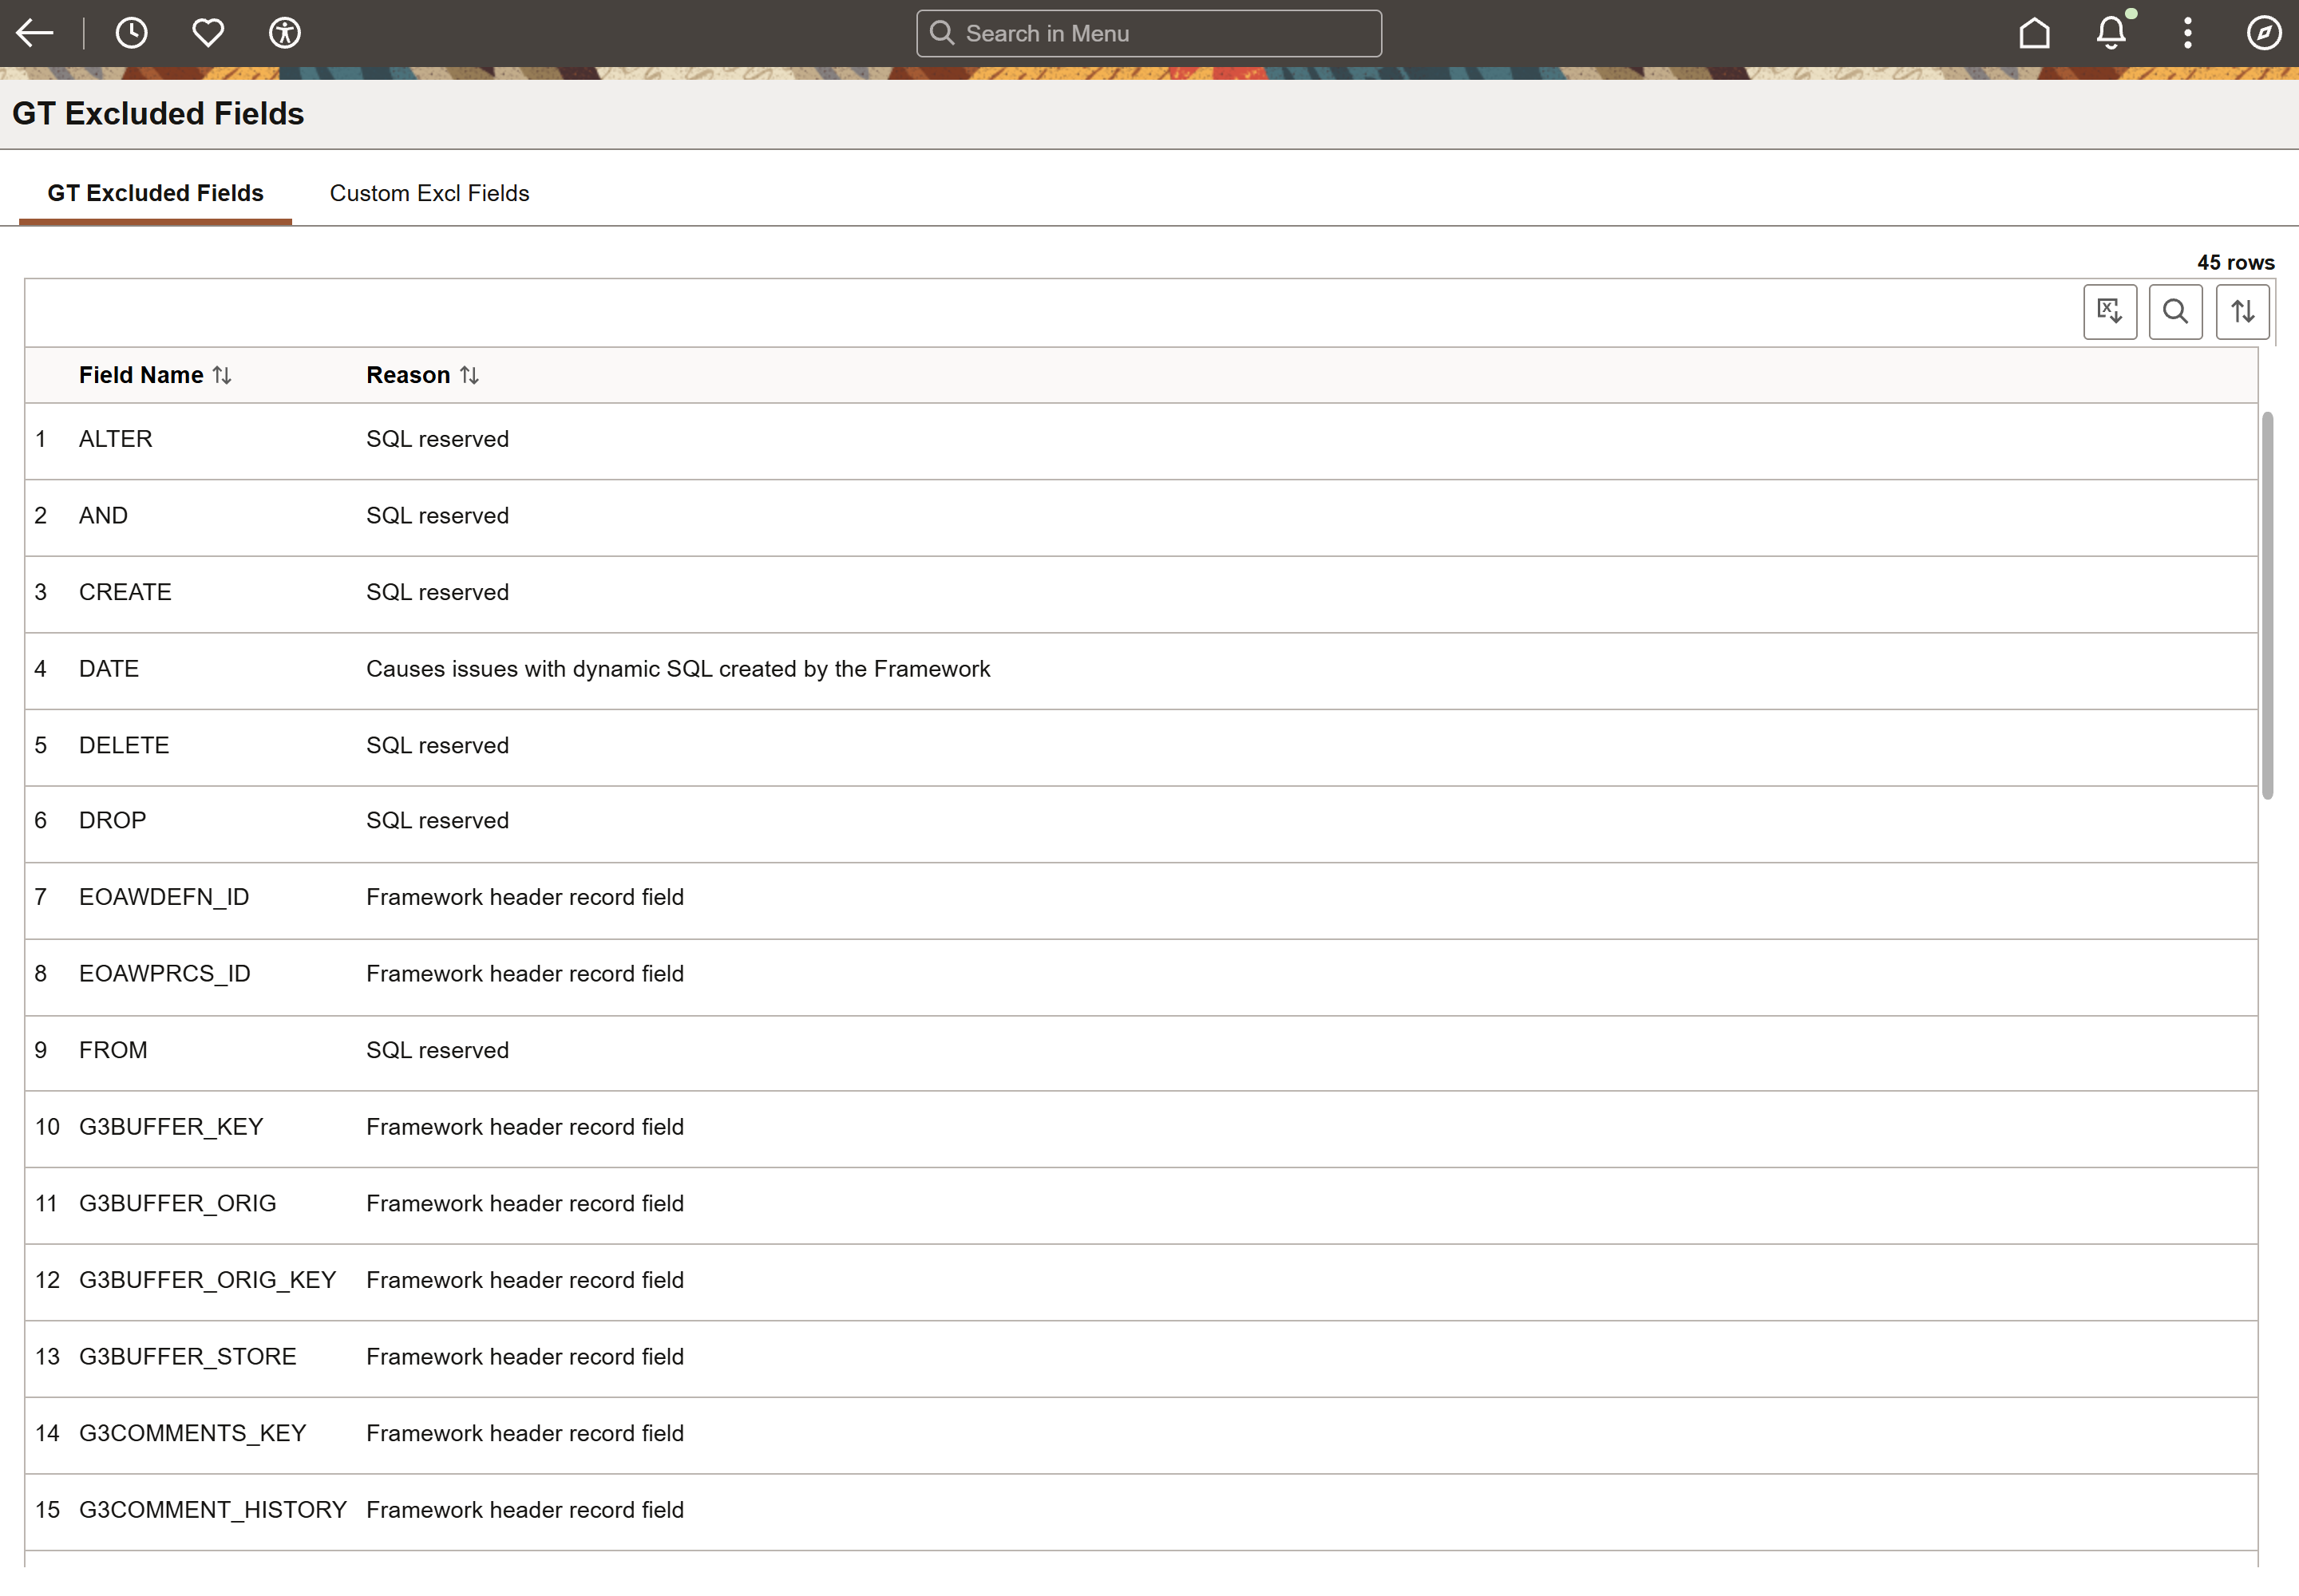Click the DELETE field name cell
The height and width of the screenshot is (1596, 2299).
point(124,745)
